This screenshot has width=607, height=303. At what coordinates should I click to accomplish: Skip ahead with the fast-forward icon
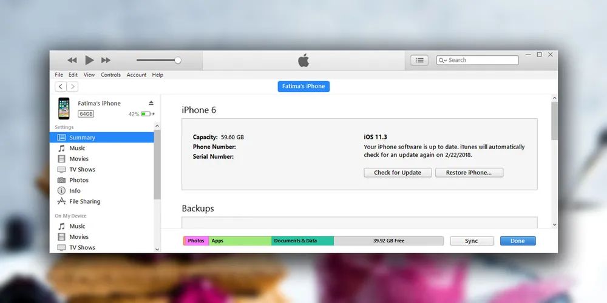tap(106, 60)
